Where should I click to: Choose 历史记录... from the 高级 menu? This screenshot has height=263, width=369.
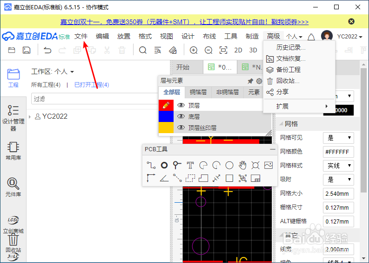pos(299,47)
